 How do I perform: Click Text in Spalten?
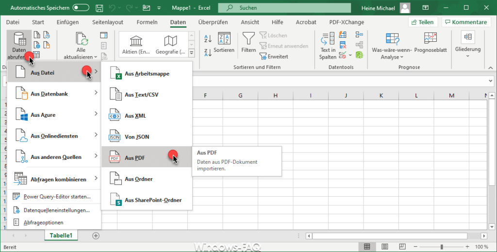pyautogui.click(x=328, y=46)
